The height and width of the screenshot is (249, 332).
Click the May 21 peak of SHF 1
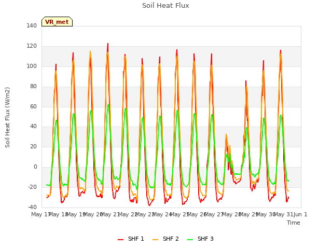(108, 44)
